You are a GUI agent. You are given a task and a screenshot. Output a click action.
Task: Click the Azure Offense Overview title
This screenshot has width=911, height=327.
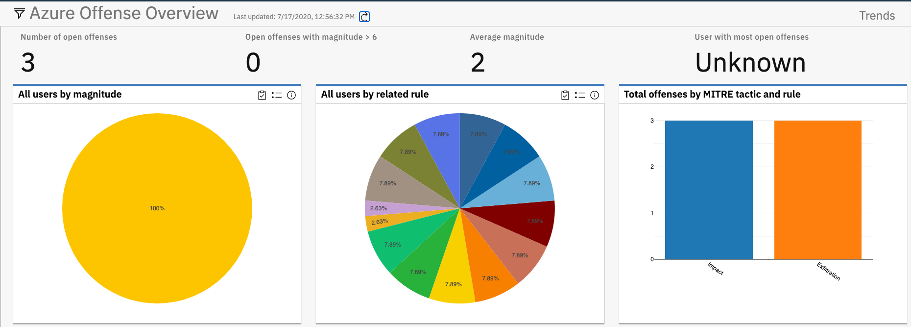click(124, 13)
